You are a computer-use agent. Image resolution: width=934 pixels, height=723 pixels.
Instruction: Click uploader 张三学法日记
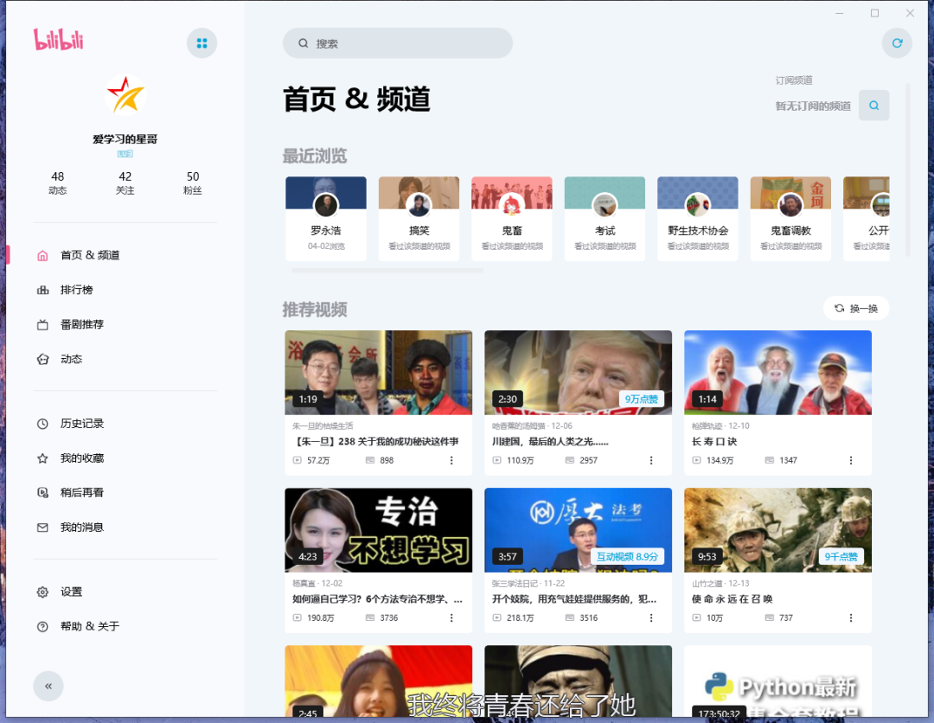515,583
